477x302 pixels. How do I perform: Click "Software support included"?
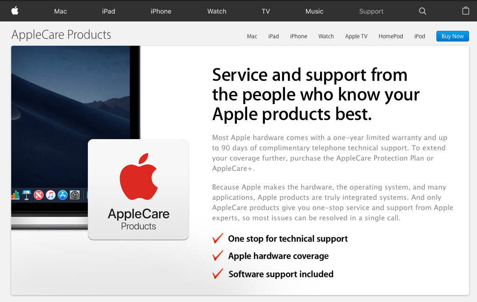281,274
